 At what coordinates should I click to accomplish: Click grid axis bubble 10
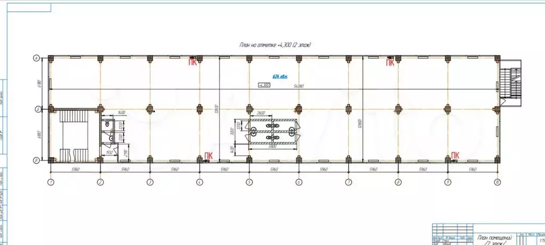(x=498, y=182)
